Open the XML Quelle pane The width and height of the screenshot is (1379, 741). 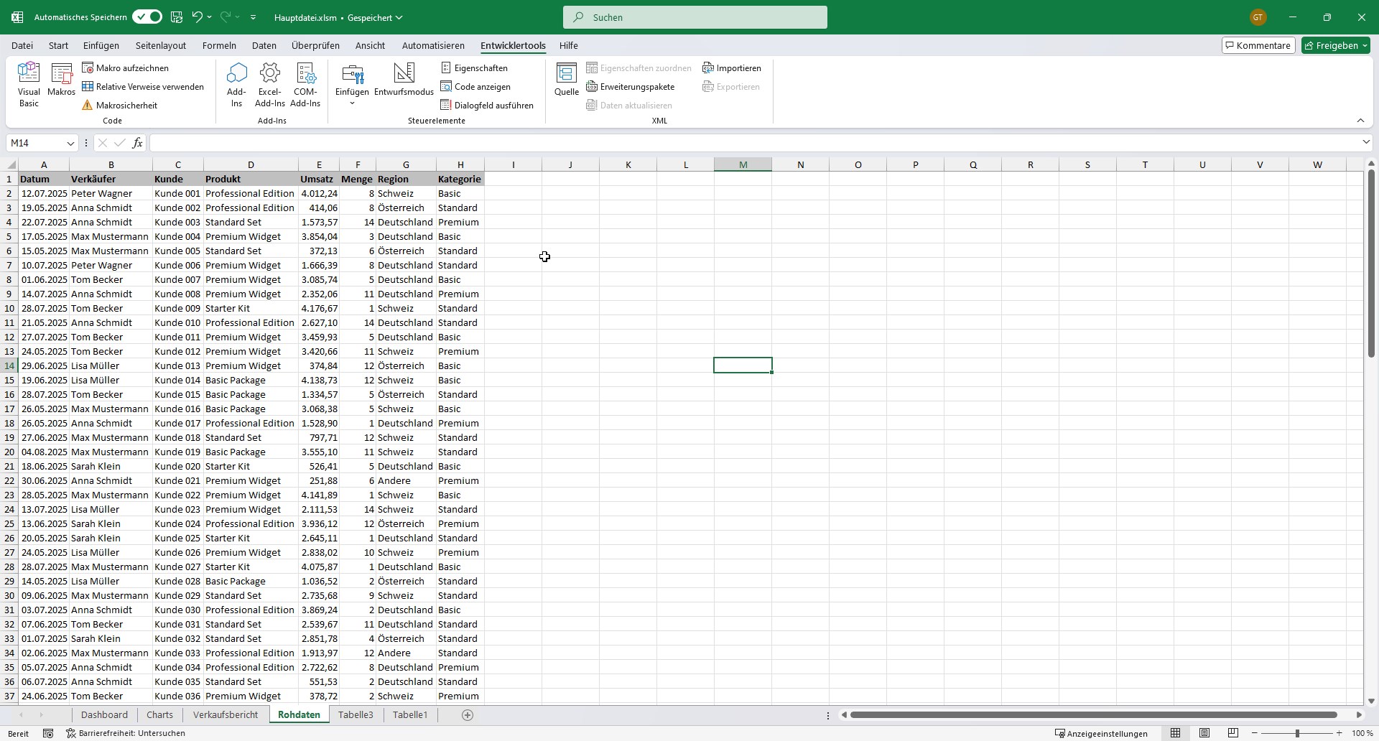[566, 79]
